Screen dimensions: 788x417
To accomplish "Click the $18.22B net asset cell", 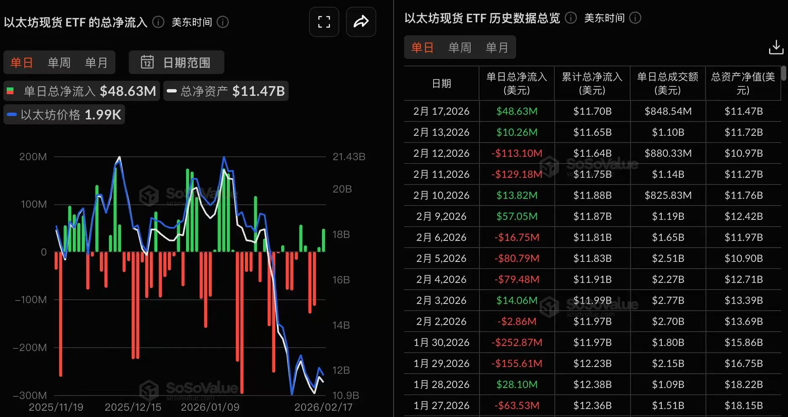I will 744,384.
